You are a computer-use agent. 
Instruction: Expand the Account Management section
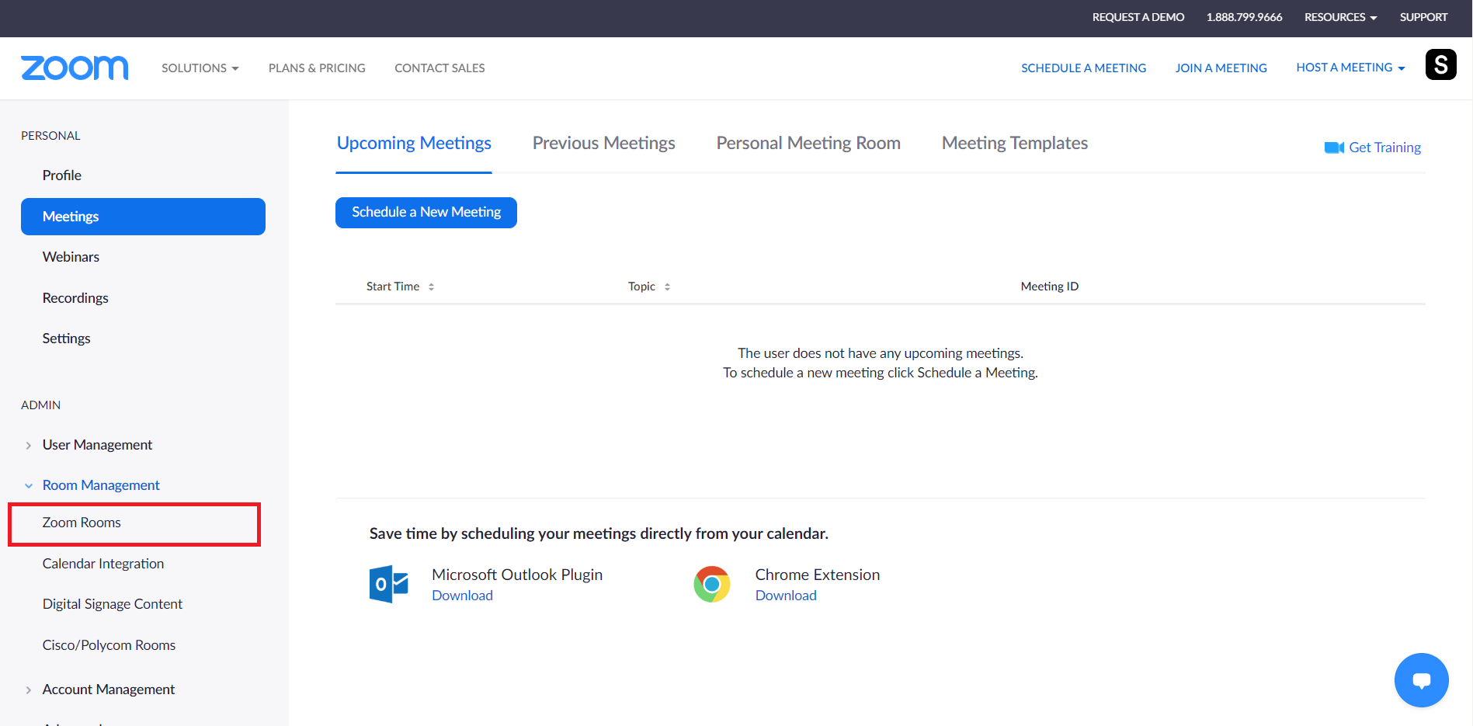point(29,690)
